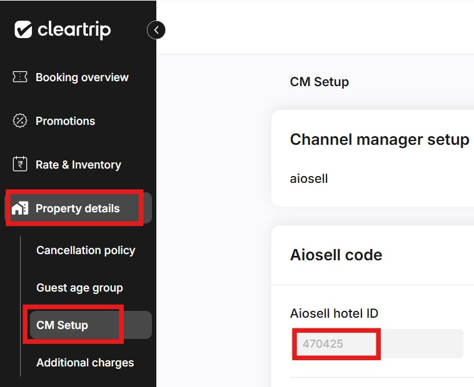Click the Aiosell code section heading

point(336,255)
